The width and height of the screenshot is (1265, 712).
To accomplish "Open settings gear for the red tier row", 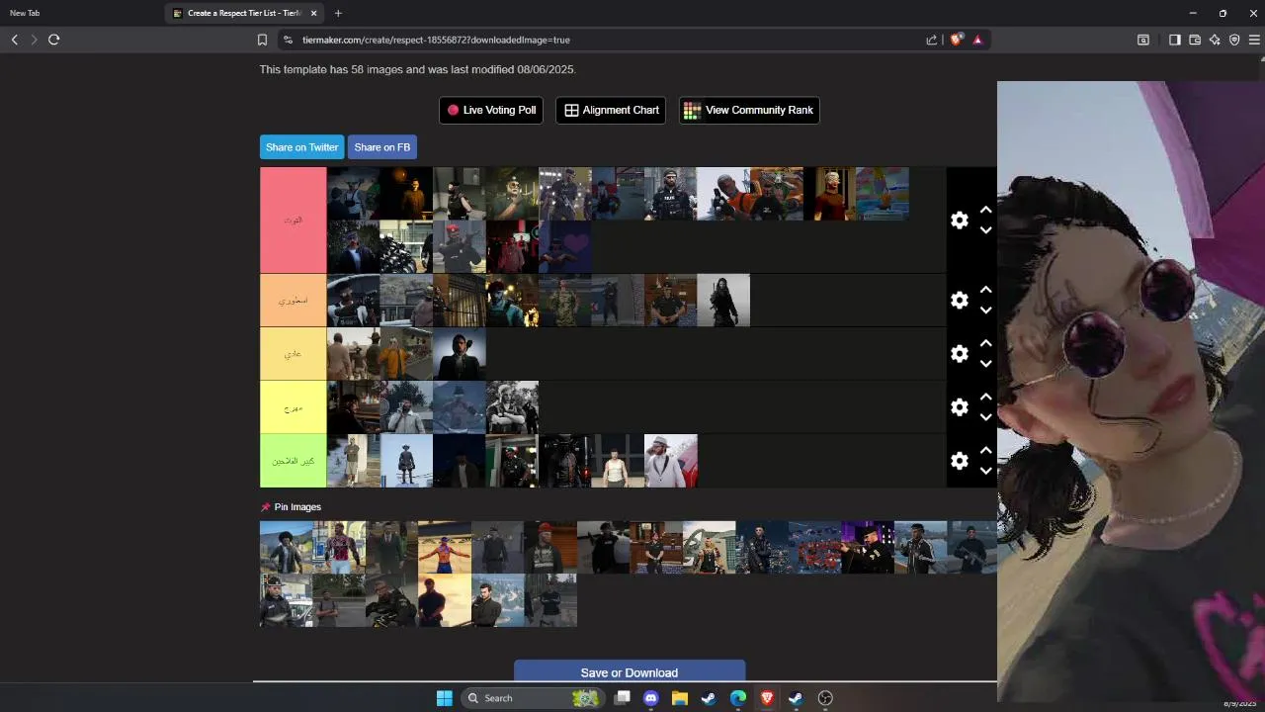I will [960, 220].
